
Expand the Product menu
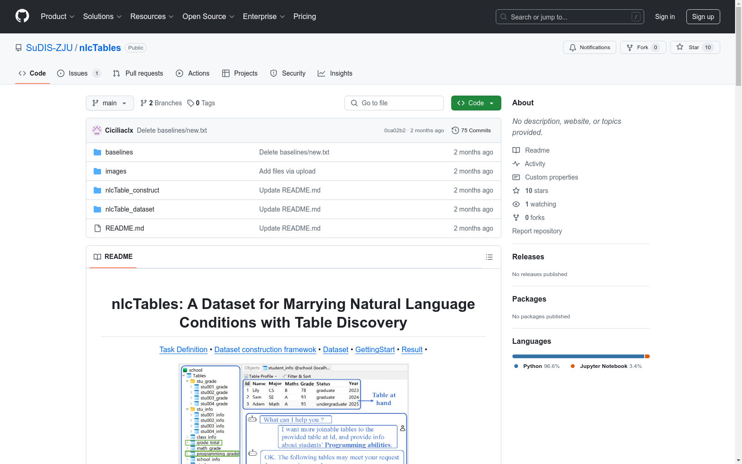click(58, 16)
